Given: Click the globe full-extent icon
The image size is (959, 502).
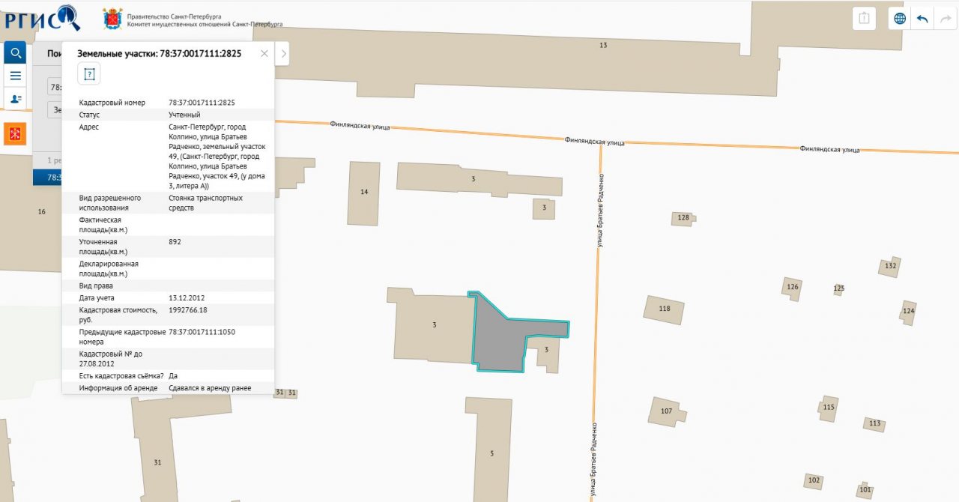Looking at the screenshot, I should (900, 19).
